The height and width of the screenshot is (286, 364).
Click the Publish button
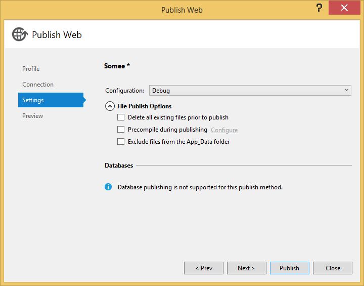290,268
